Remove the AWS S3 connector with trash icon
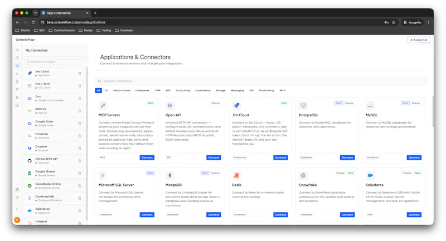Screen dimensions: 446x241 click(80, 111)
